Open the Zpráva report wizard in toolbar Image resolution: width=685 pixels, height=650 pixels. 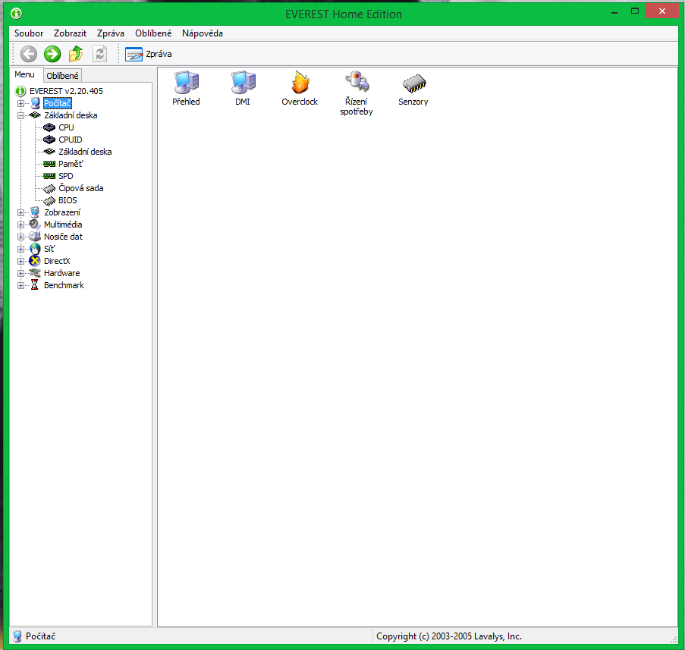pyautogui.click(x=149, y=54)
